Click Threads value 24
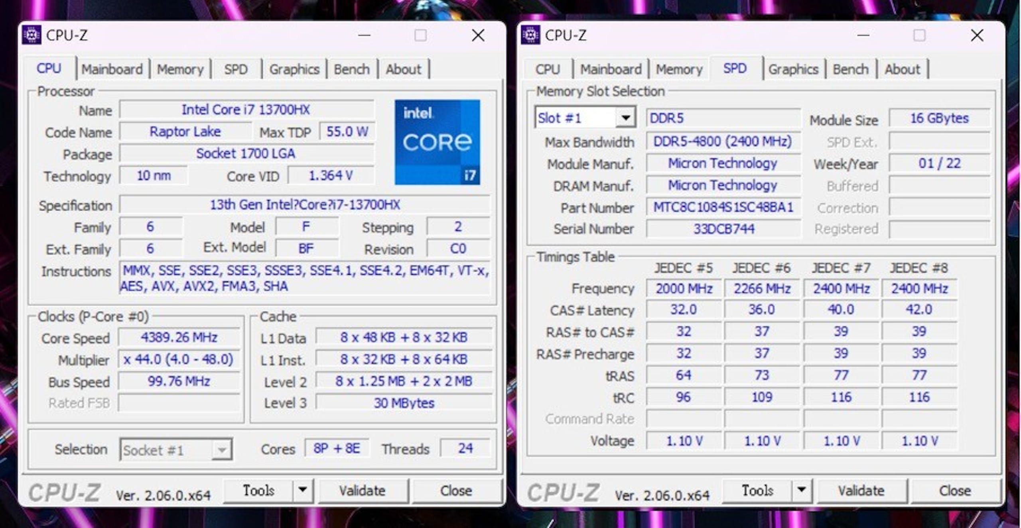 (465, 448)
